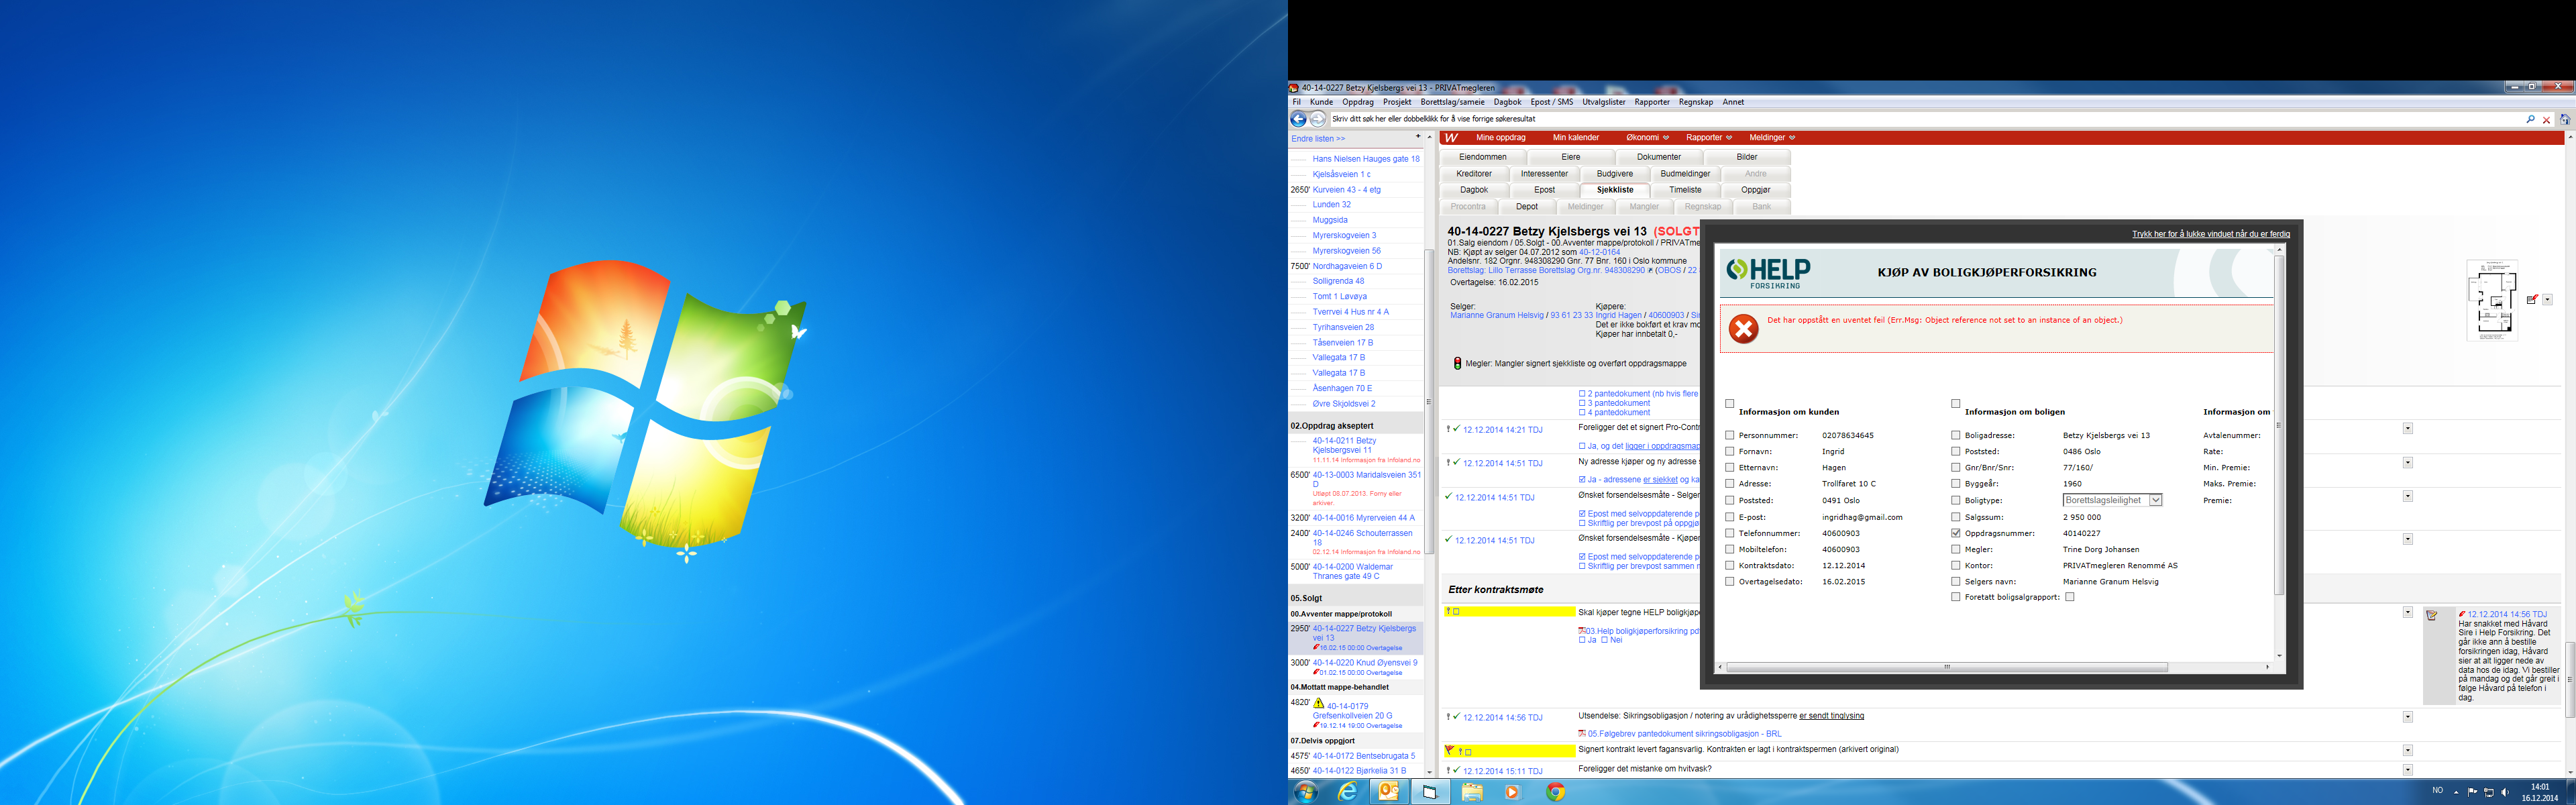Open Windows Explorer folder in taskbar
This screenshot has height=805, width=2576.
pyautogui.click(x=1471, y=792)
